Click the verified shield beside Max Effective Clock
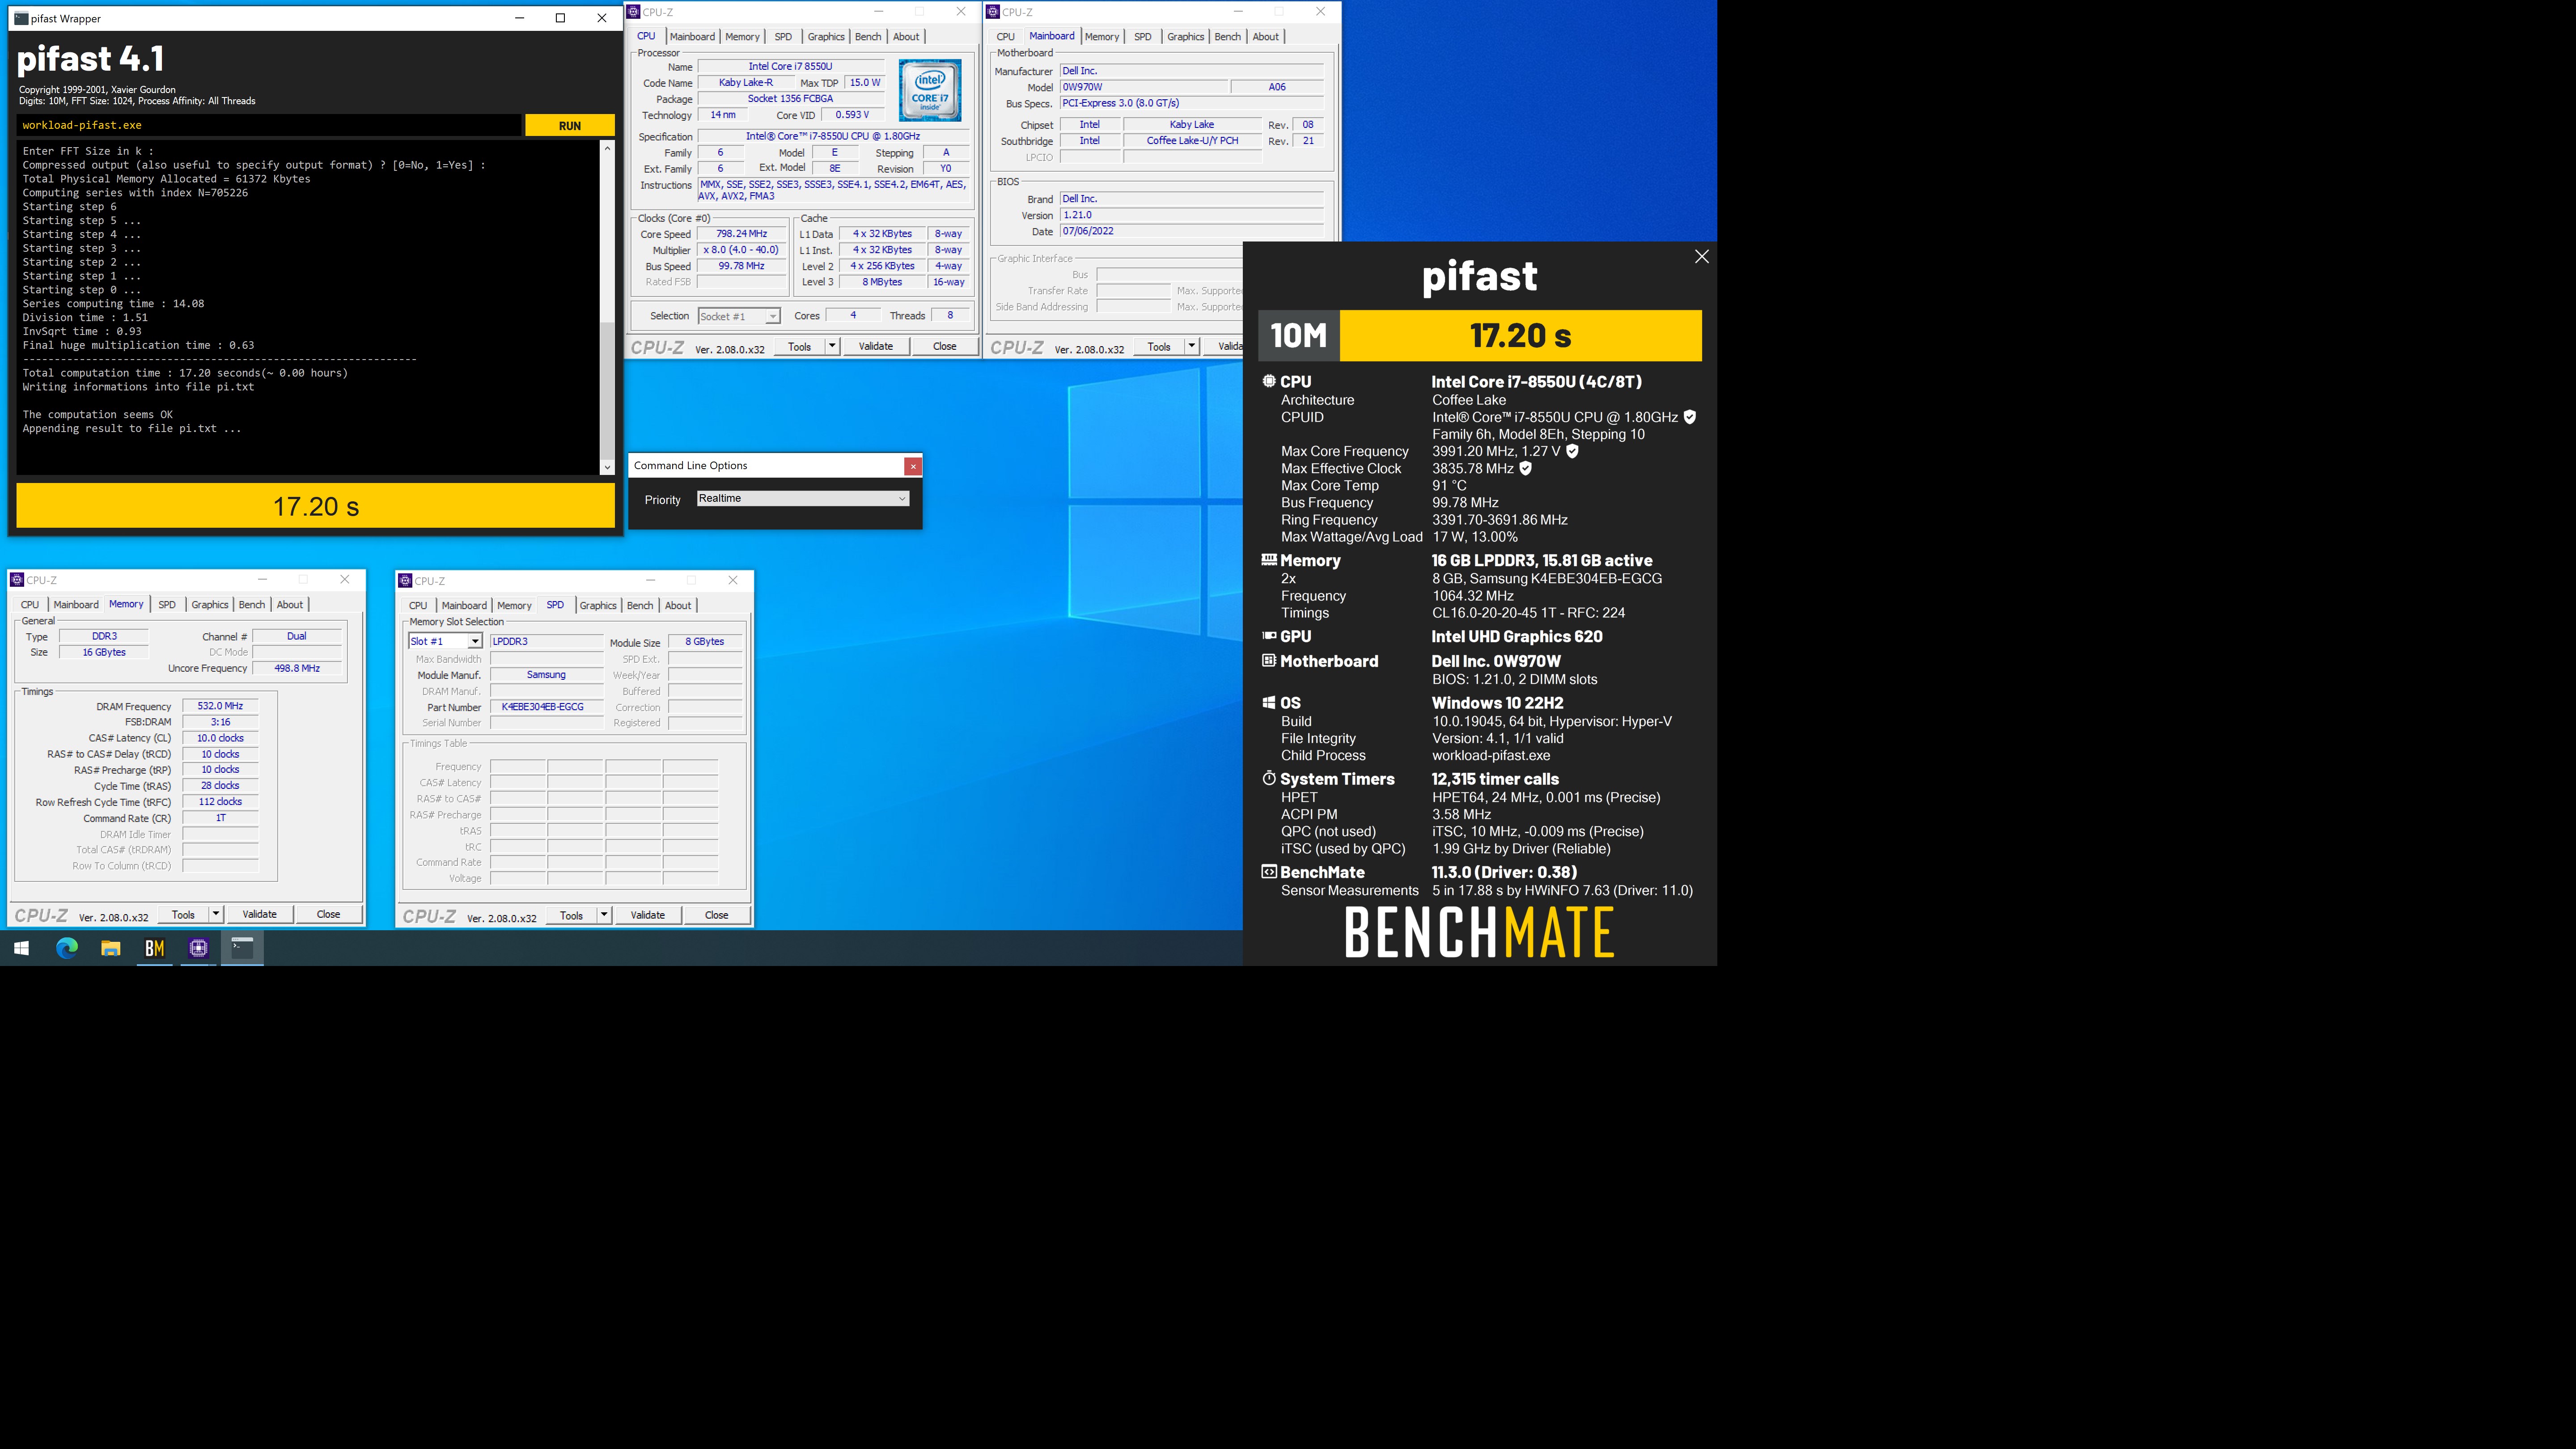This screenshot has width=2576, height=1449. [x=1526, y=468]
